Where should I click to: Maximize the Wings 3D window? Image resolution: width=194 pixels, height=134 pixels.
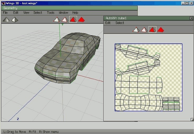[187, 3]
